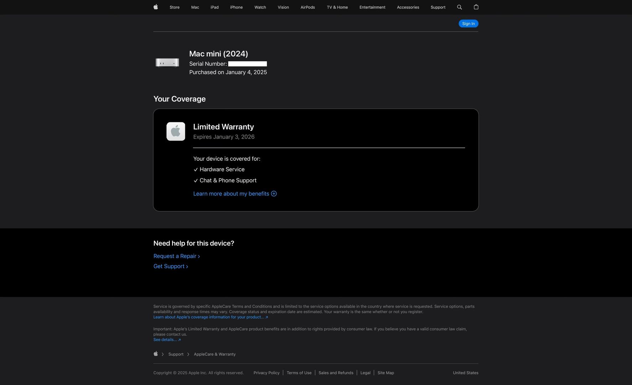Click the redacted serial number field

tap(248, 64)
